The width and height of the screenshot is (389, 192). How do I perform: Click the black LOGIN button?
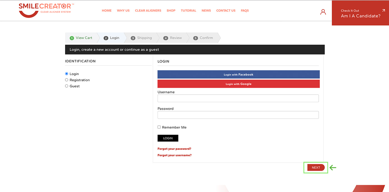coord(168,138)
